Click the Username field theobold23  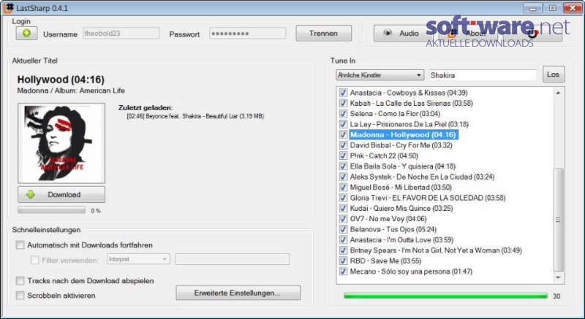pos(121,33)
